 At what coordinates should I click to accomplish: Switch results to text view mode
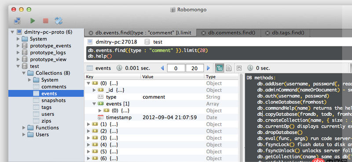click(228, 68)
